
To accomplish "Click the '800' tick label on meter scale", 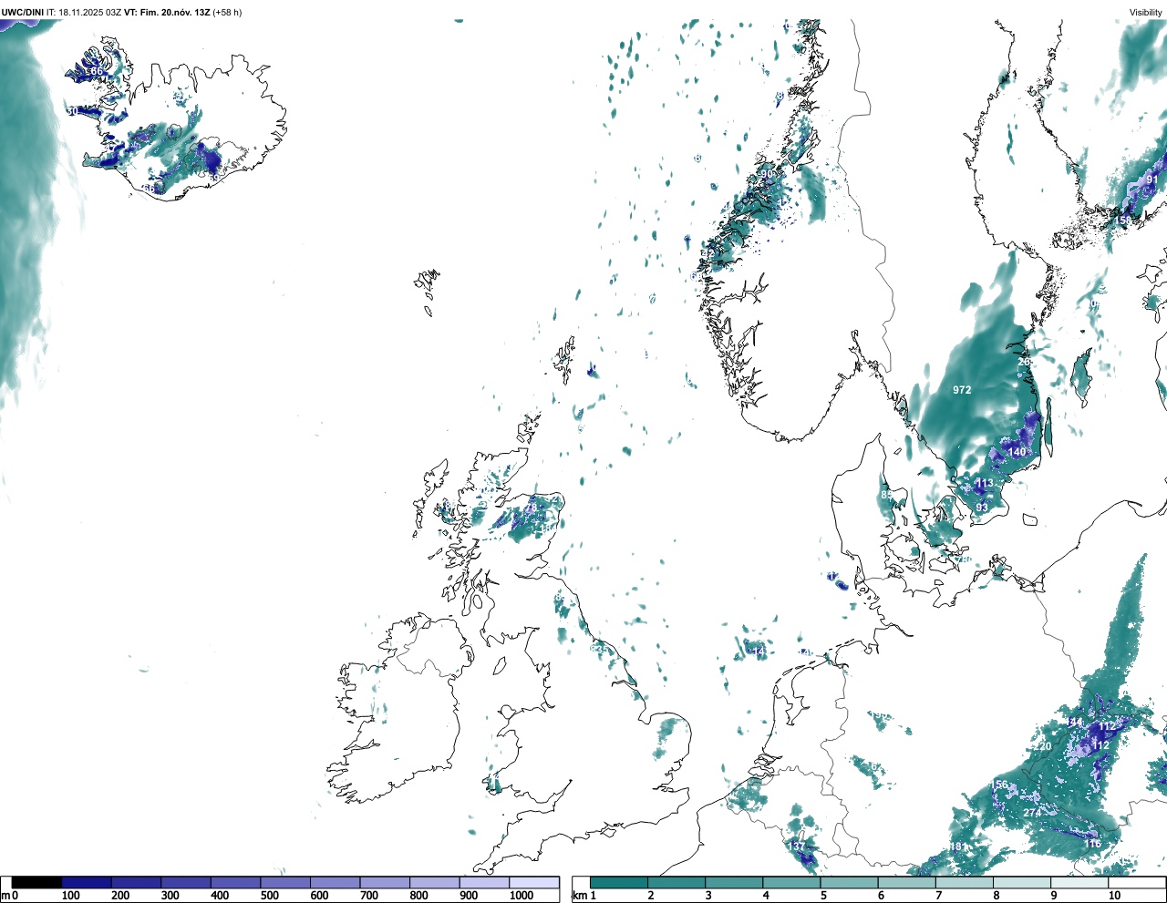I will [418, 896].
